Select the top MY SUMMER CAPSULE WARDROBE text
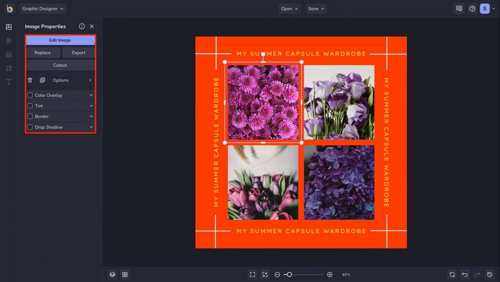Image resolution: width=500 pixels, height=282 pixels. pos(301,54)
